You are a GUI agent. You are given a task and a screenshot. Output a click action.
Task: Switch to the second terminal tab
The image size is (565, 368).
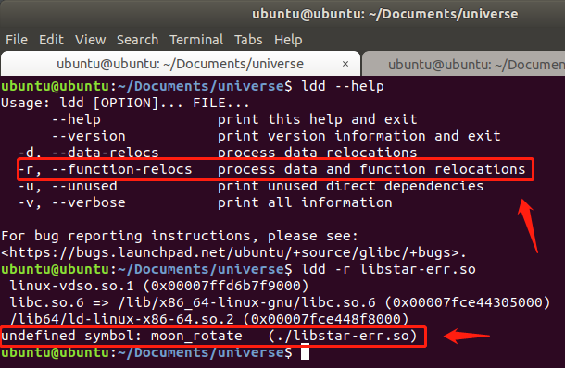pyautogui.click(x=464, y=65)
